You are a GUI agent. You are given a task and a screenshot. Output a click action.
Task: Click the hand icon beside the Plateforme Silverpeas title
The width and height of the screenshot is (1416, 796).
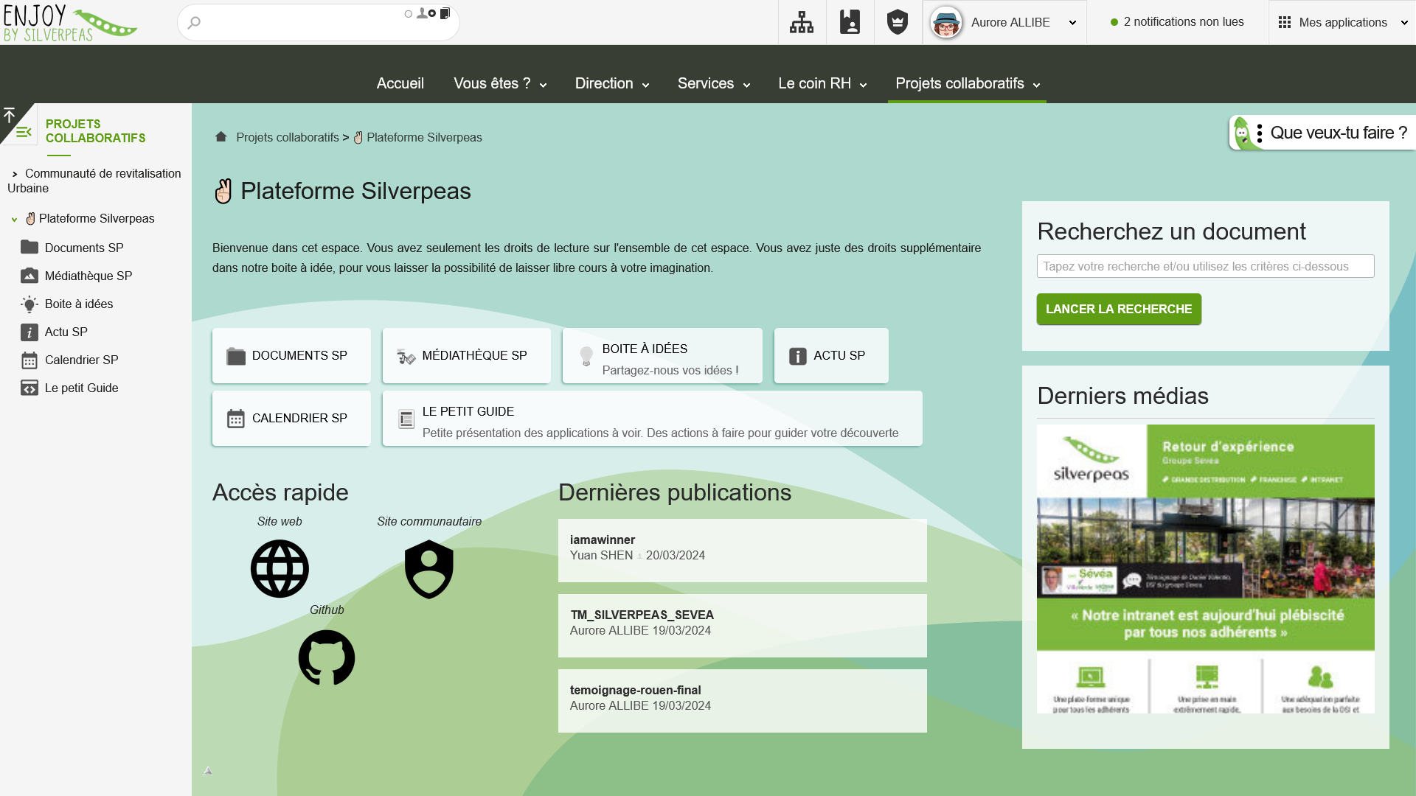[223, 191]
